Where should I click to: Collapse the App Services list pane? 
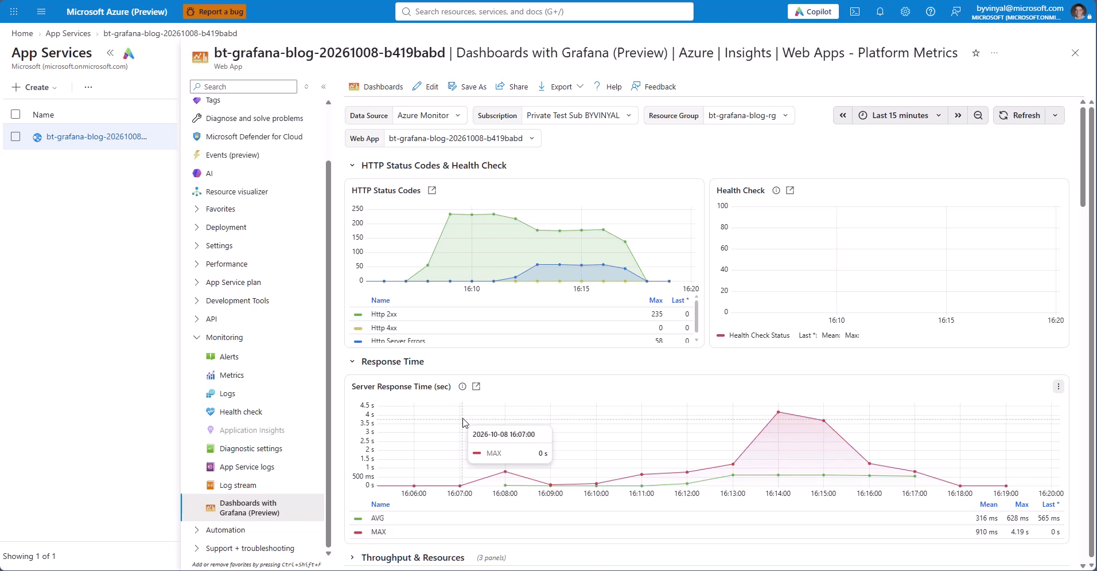pos(110,53)
